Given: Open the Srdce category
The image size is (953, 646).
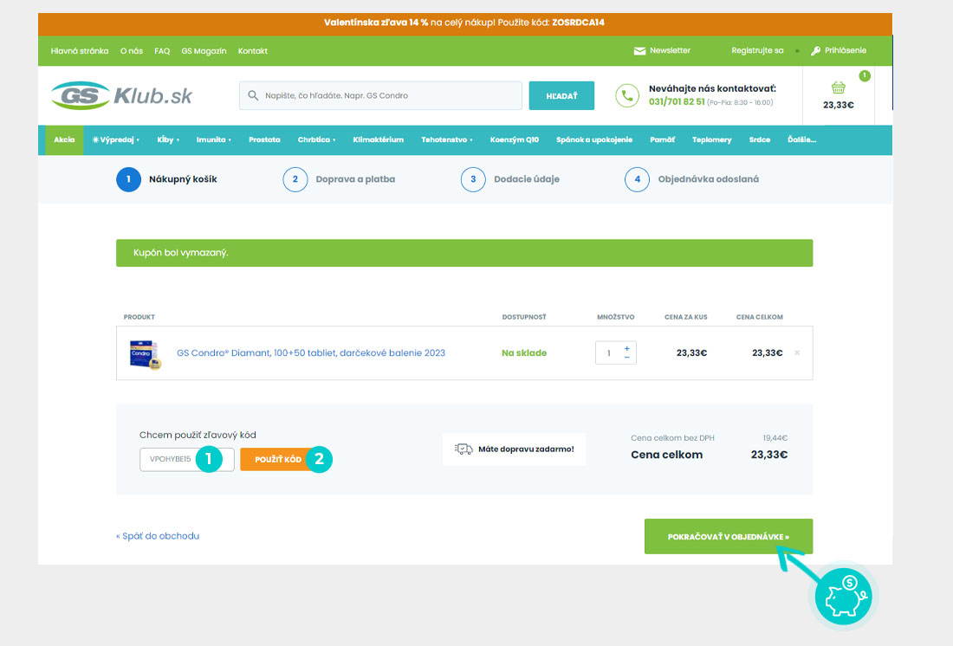Looking at the screenshot, I should [x=760, y=139].
